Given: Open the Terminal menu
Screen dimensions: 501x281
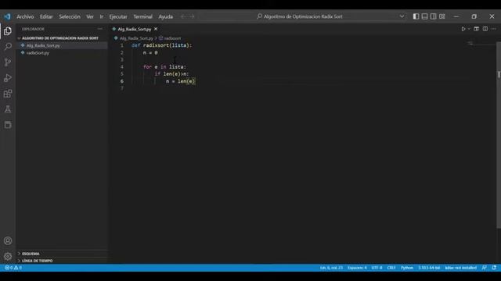Looking at the screenshot, I should click(142, 16).
